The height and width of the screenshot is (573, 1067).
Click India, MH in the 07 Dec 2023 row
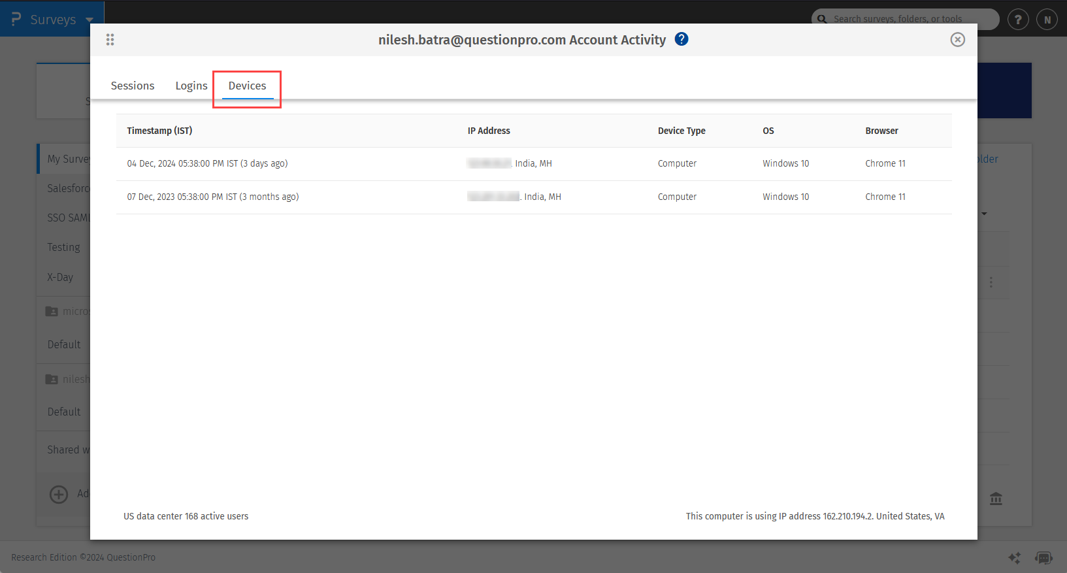pos(542,197)
